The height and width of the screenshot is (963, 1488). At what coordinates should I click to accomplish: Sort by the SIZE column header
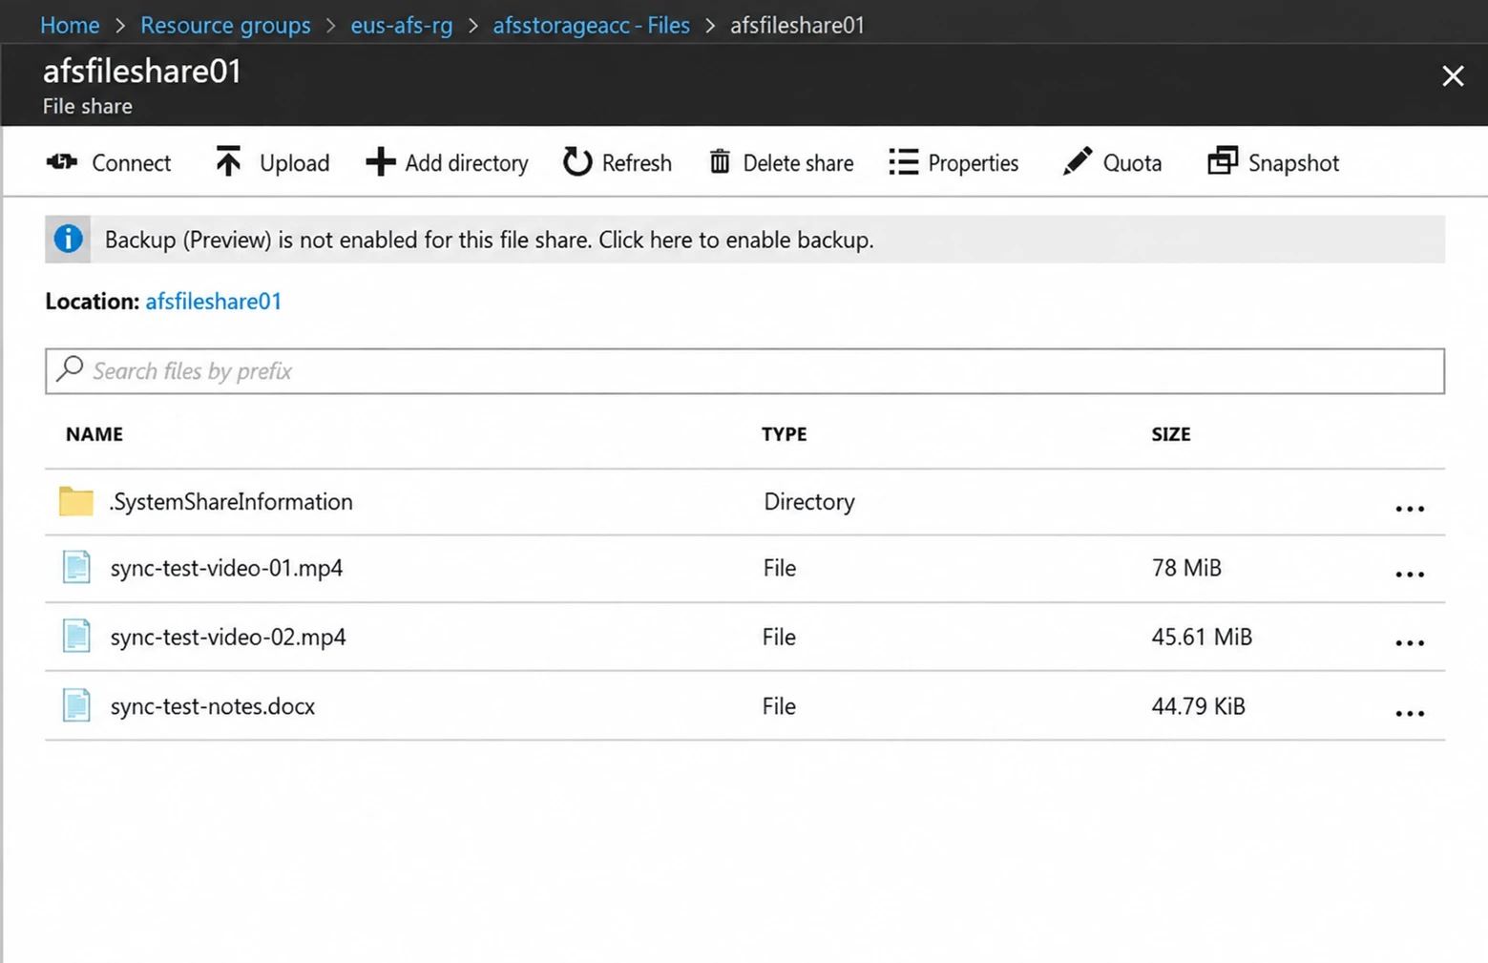[1171, 434]
